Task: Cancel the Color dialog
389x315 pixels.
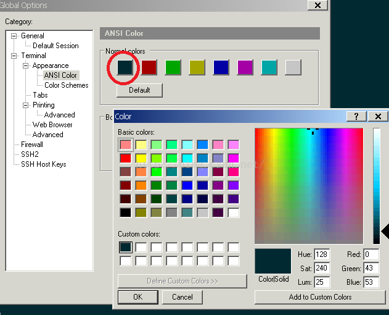Action: point(182,297)
